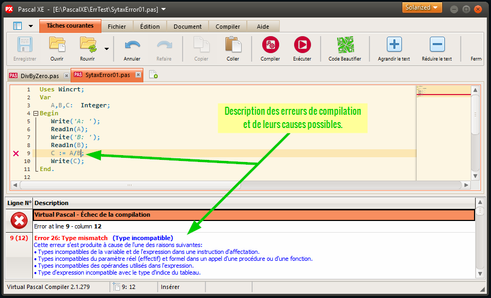The width and height of the screenshot is (491, 298).
Task: Open the Fichier ribbon tab
Action: click(x=117, y=27)
